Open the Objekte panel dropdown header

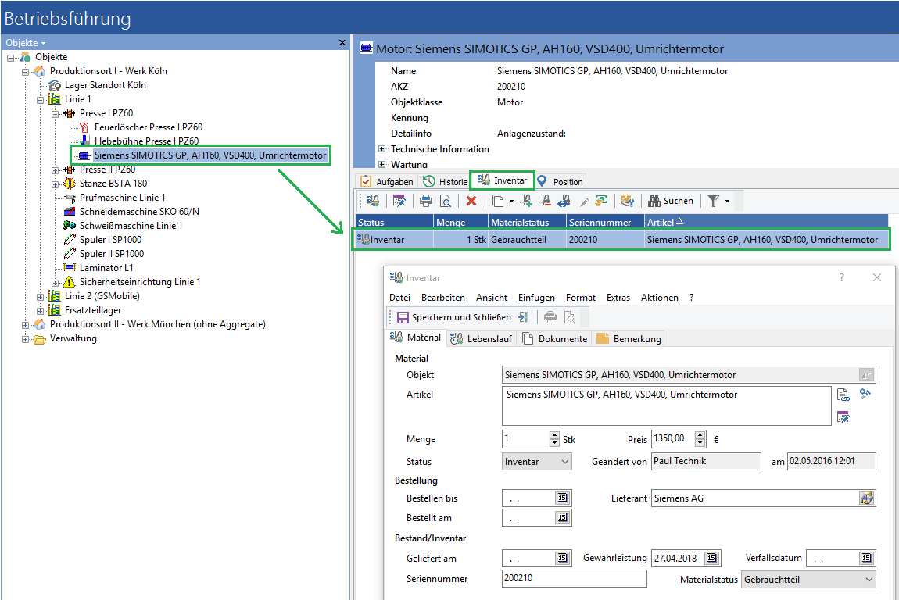coord(25,43)
